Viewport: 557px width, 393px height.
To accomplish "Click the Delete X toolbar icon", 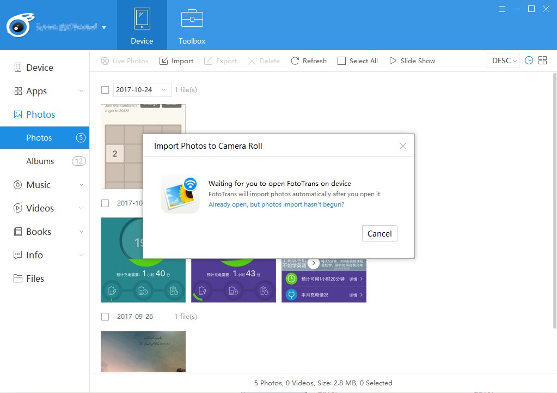I will [252, 61].
